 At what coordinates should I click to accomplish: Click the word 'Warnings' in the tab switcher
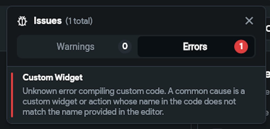[x=76, y=47]
